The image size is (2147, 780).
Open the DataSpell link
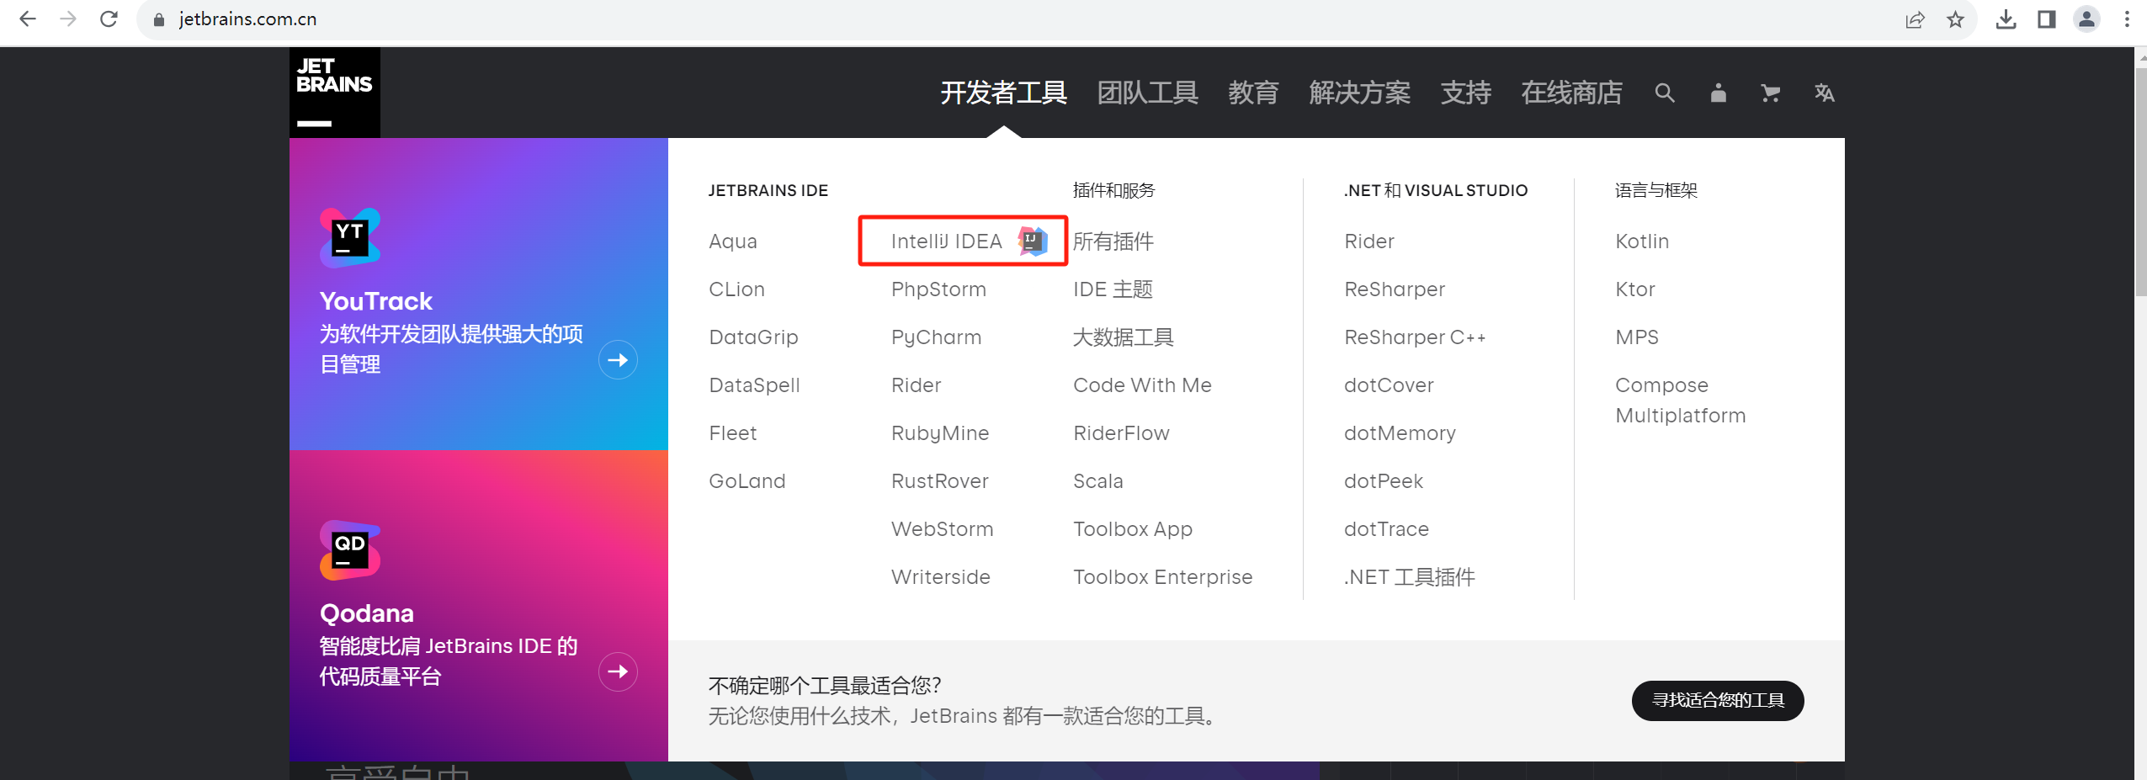click(754, 385)
